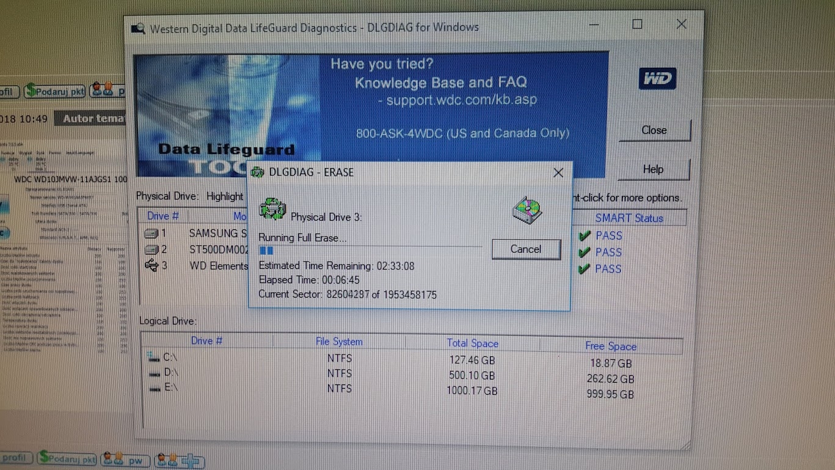Click the 262.62 GB free space value
The height and width of the screenshot is (470, 835).
pos(610,379)
